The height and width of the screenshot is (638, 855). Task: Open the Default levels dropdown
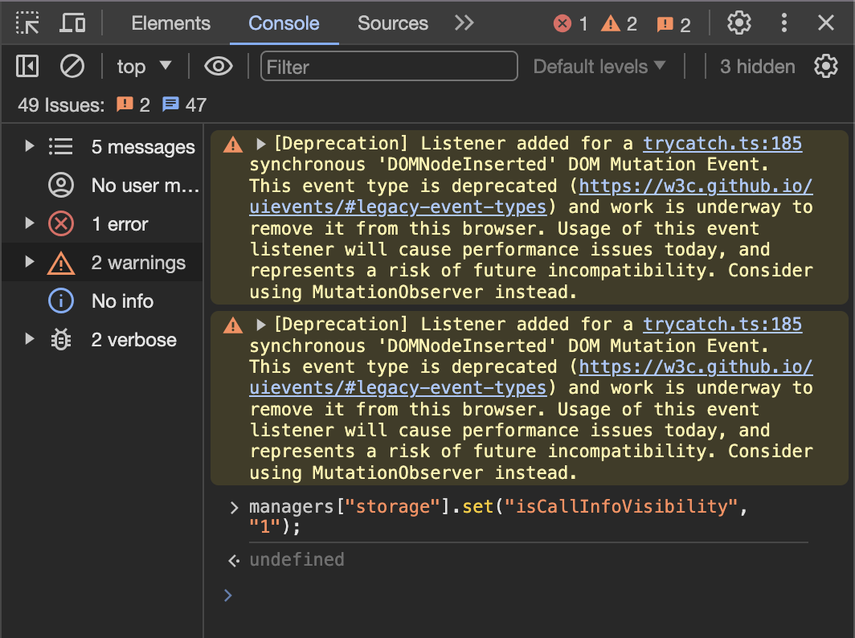[599, 66]
